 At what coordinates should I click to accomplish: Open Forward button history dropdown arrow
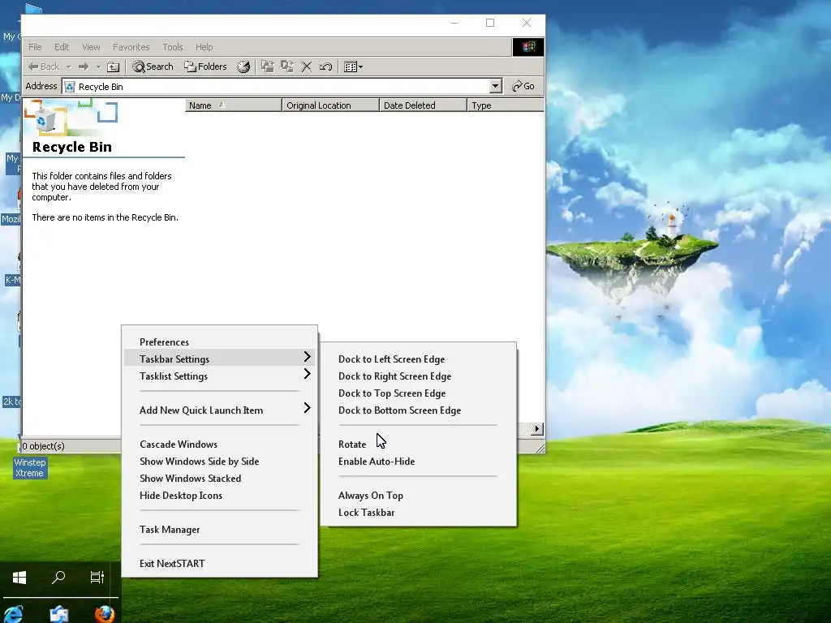tap(98, 67)
